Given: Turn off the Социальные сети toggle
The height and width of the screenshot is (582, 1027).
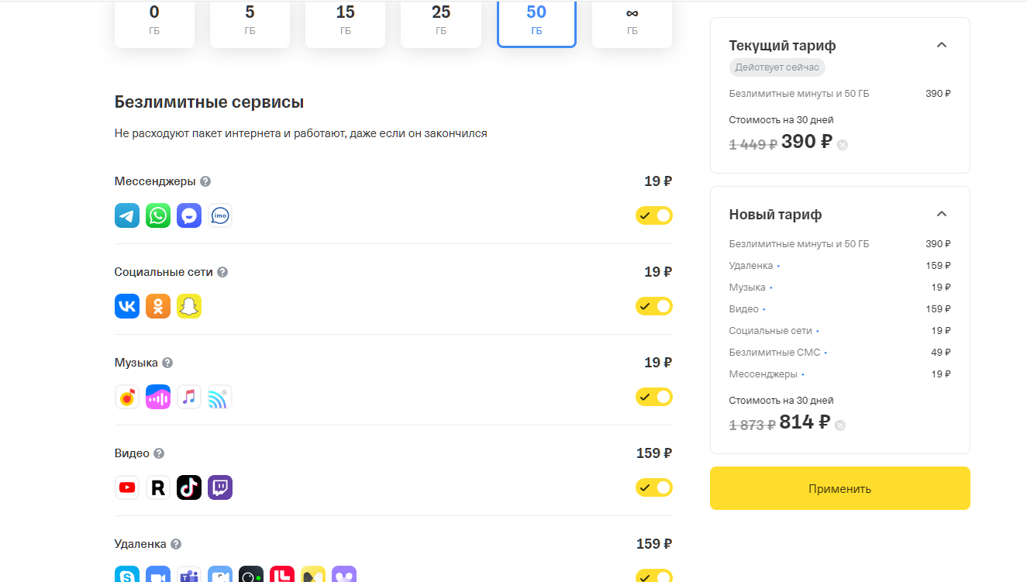Looking at the screenshot, I should point(654,306).
